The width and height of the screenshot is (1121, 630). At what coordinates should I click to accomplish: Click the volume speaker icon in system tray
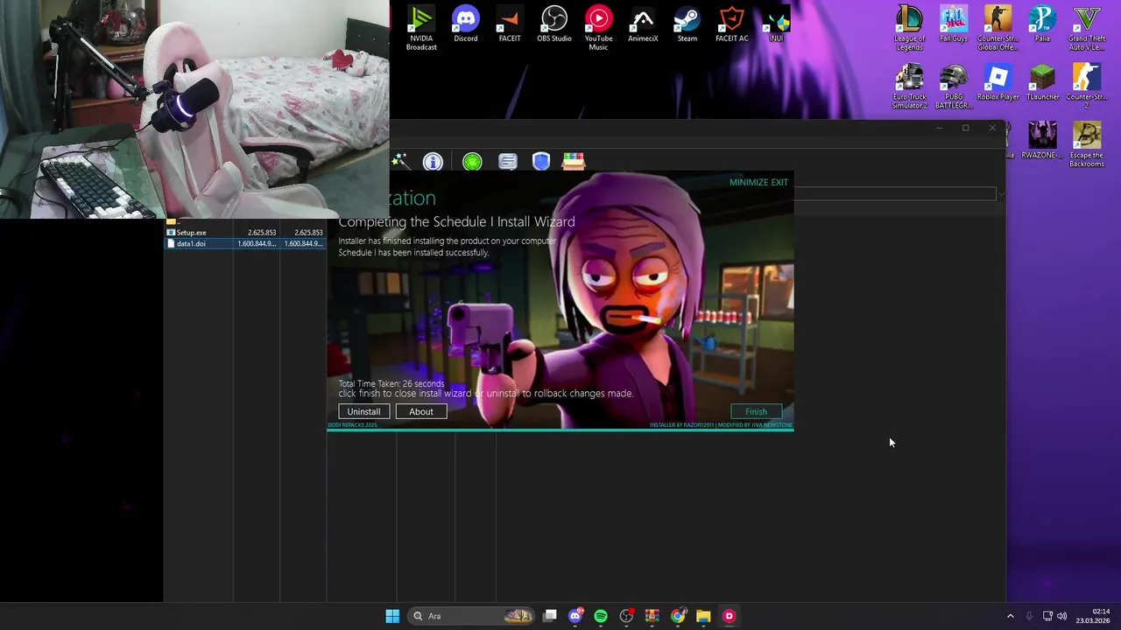1062,616
